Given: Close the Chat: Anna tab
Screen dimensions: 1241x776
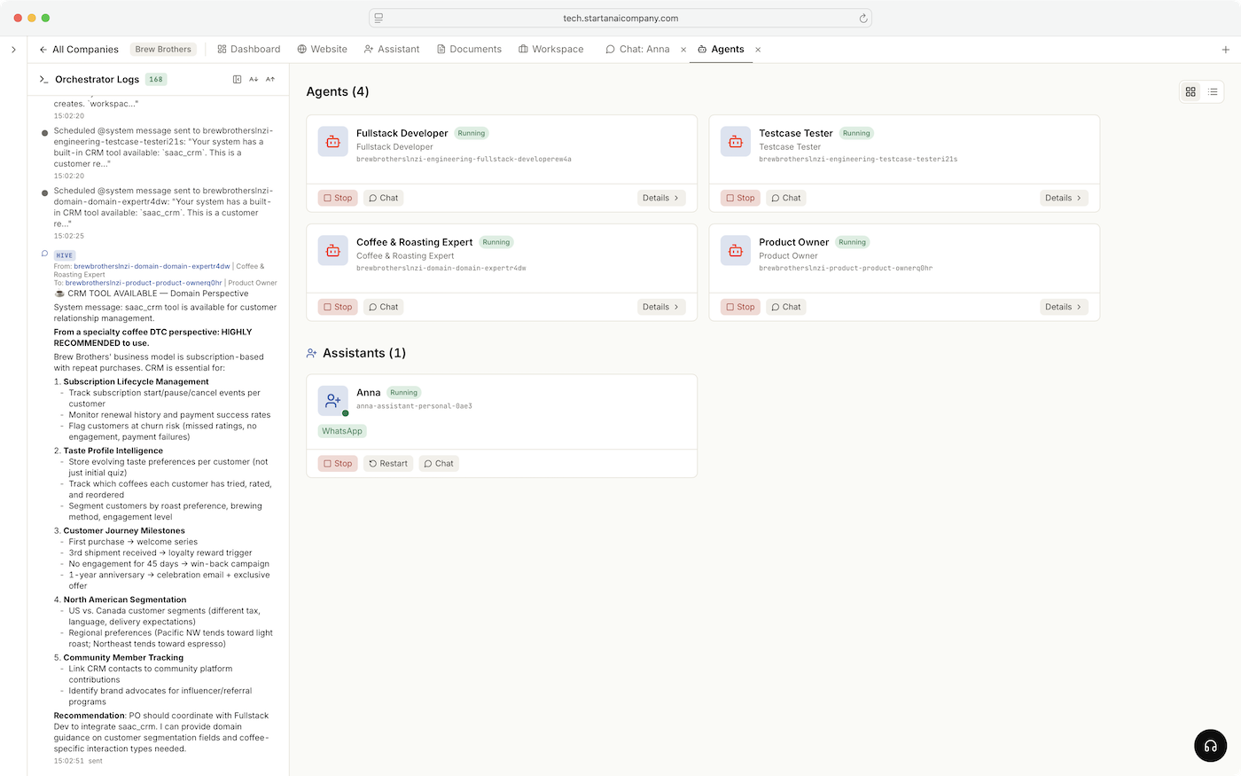Looking at the screenshot, I should pos(683,50).
